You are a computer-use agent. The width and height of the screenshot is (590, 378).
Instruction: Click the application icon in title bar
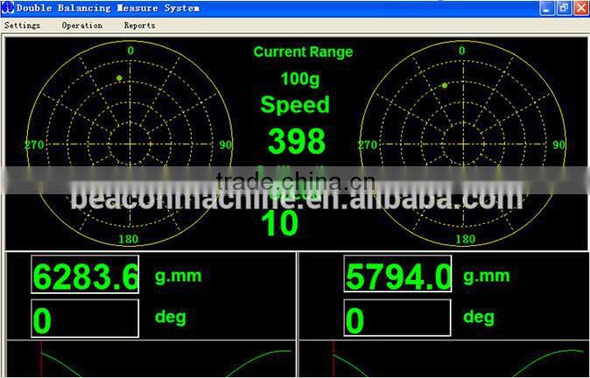(9, 8)
